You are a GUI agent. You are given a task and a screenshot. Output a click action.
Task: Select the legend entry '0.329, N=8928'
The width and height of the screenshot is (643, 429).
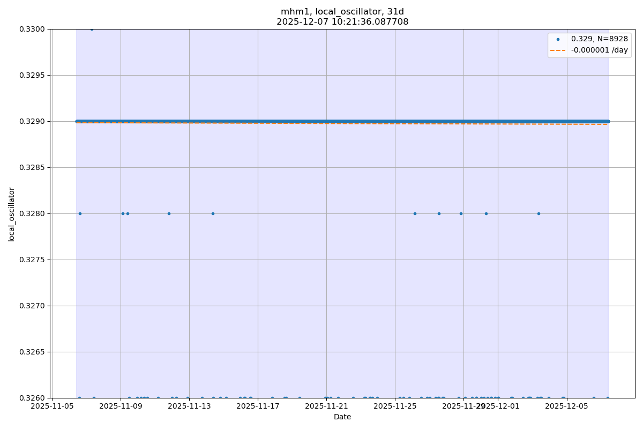(x=599, y=39)
